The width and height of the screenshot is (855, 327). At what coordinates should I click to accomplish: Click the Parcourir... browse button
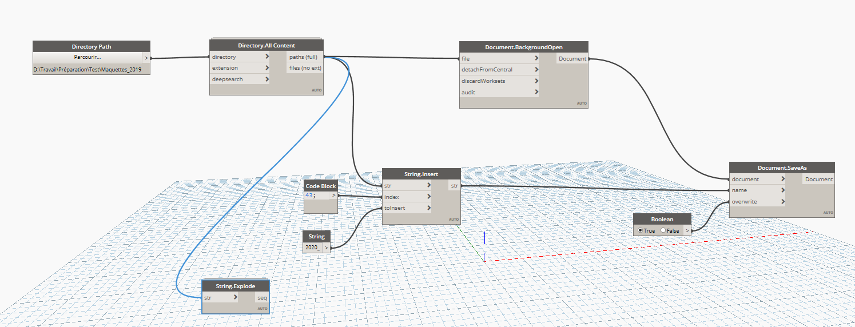[x=87, y=58]
